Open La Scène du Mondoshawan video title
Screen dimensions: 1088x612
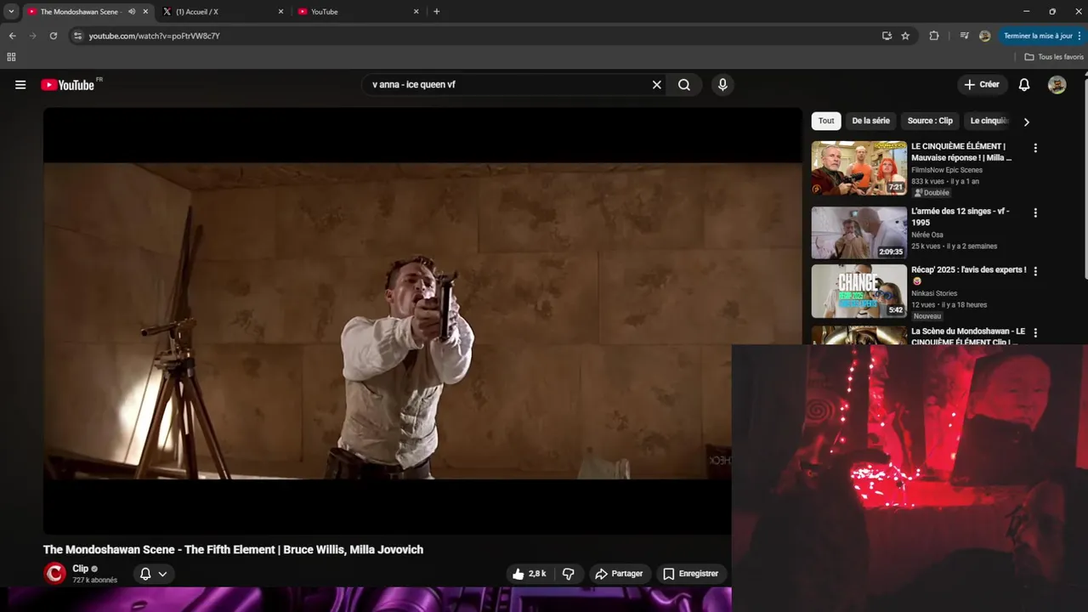pyautogui.click(x=968, y=337)
